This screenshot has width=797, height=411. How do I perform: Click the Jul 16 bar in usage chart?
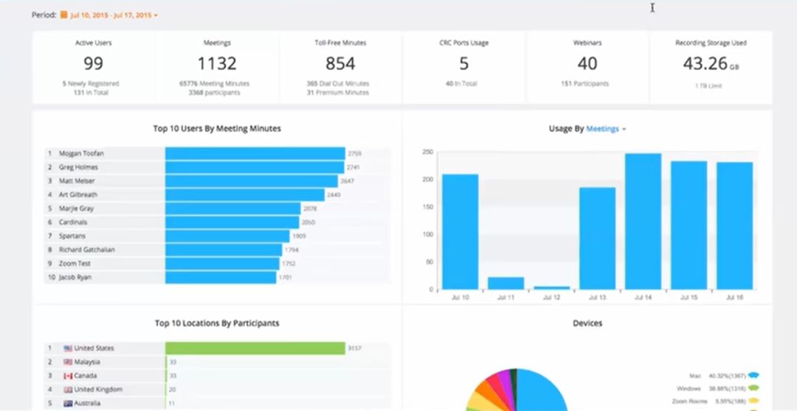pyautogui.click(x=734, y=226)
